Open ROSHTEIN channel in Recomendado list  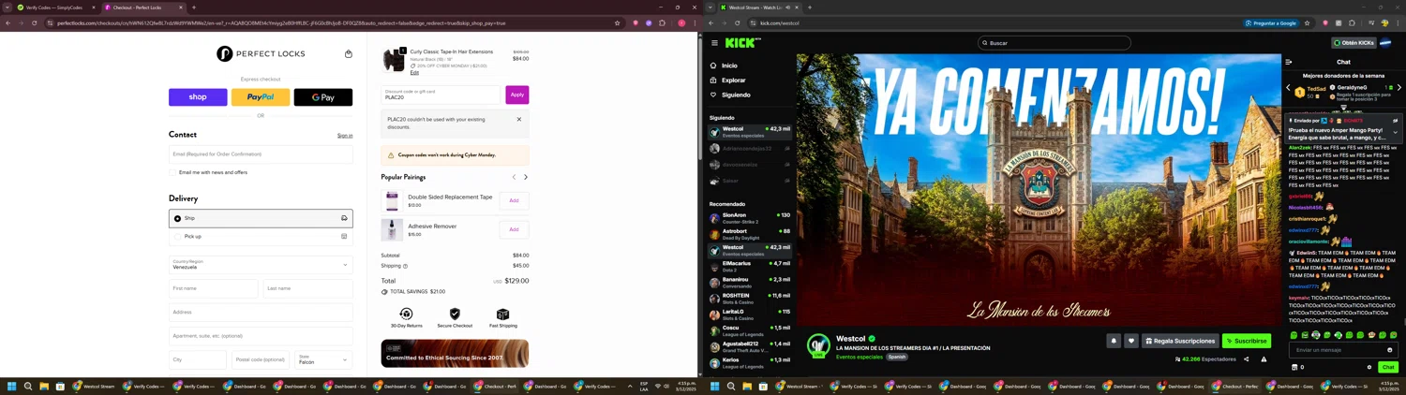750,298
